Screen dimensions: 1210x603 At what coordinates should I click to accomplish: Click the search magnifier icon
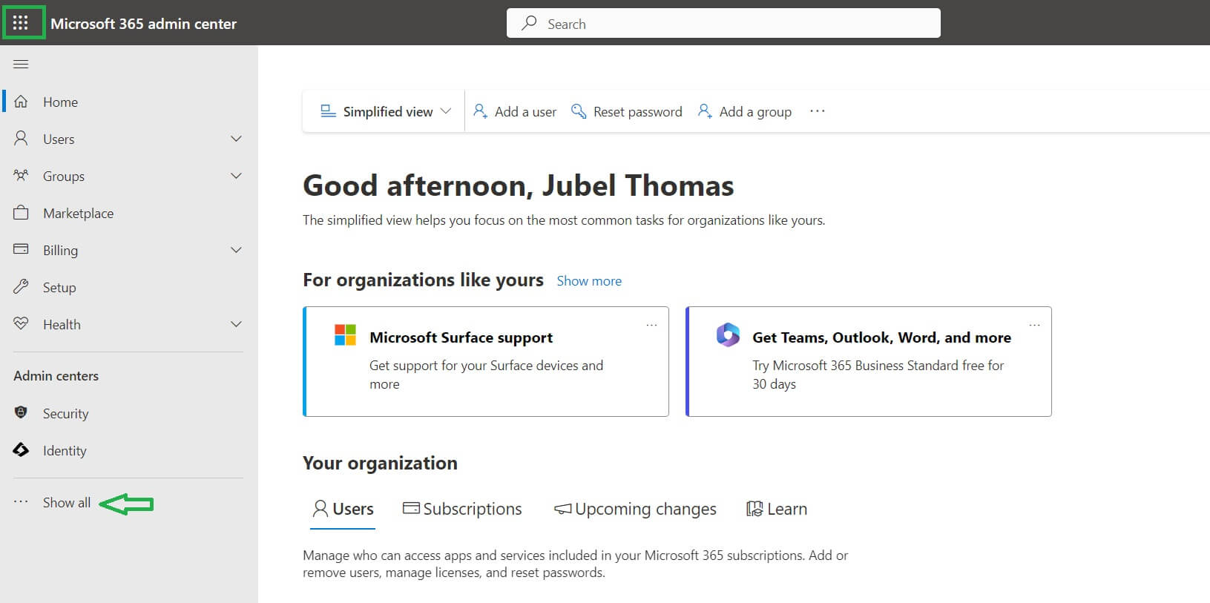pyautogui.click(x=529, y=23)
